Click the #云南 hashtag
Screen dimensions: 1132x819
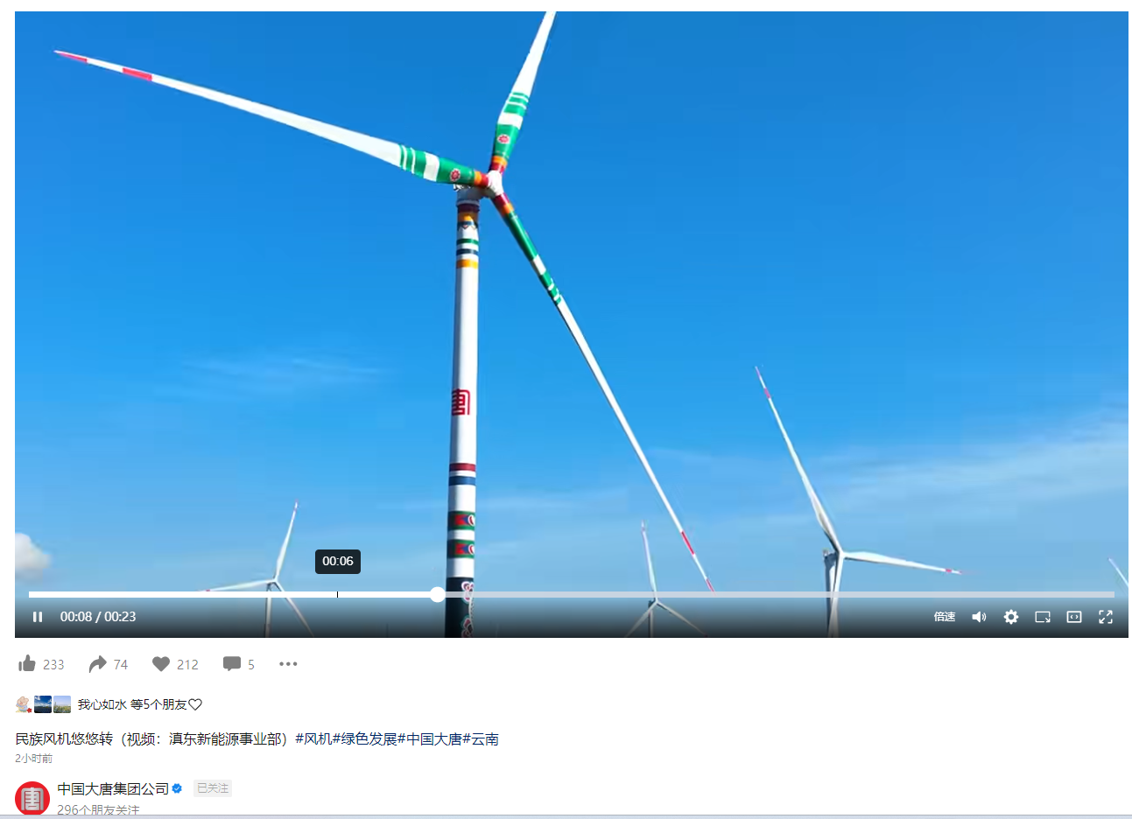pyautogui.click(x=481, y=739)
